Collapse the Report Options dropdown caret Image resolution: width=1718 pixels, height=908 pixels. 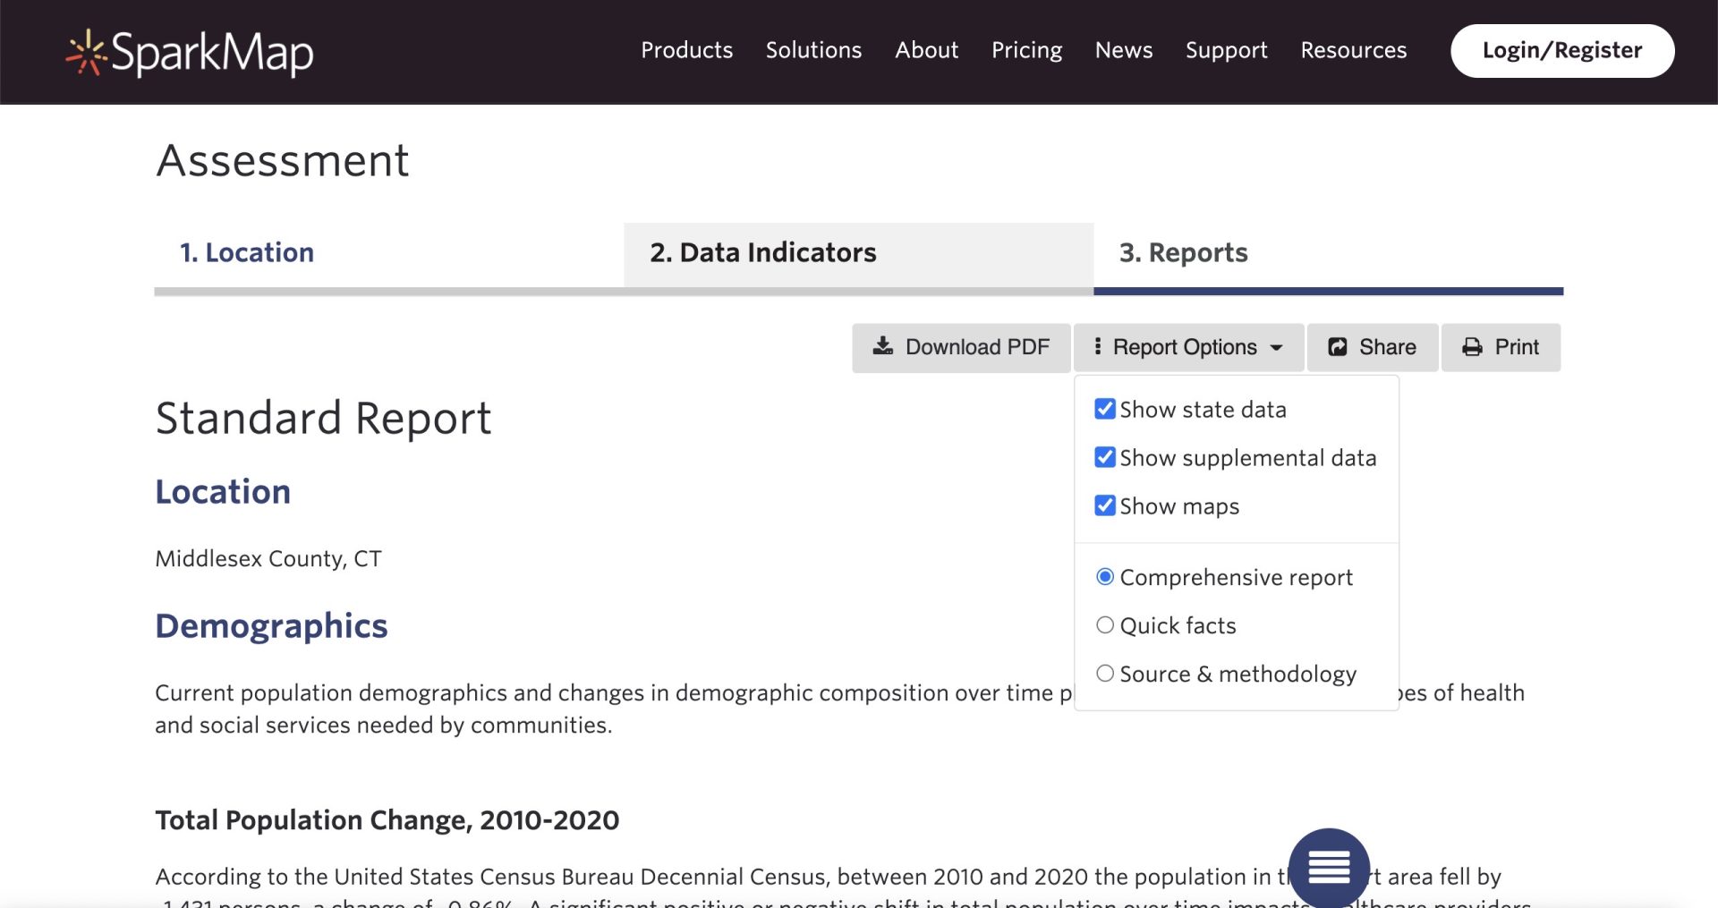pos(1277,348)
